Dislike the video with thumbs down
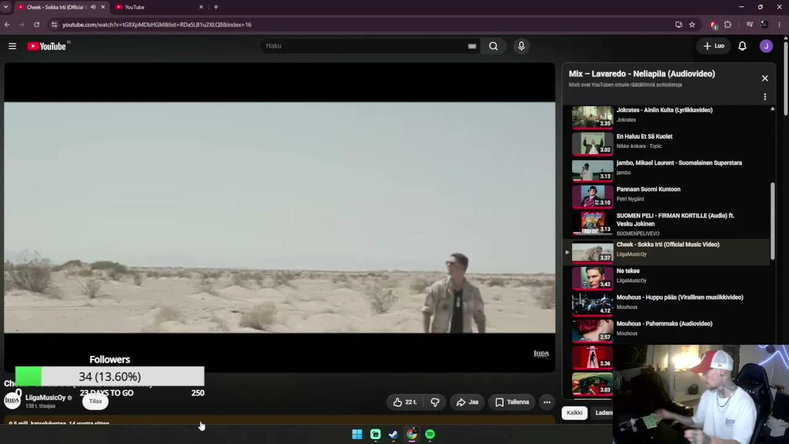The height and width of the screenshot is (444, 789). coord(435,402)
